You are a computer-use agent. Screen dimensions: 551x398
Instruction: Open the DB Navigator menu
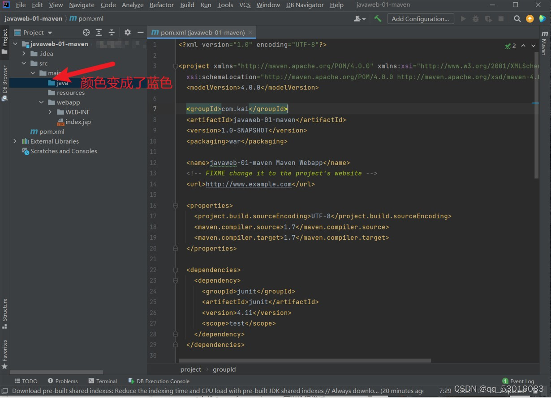click(x=305, y=5)
